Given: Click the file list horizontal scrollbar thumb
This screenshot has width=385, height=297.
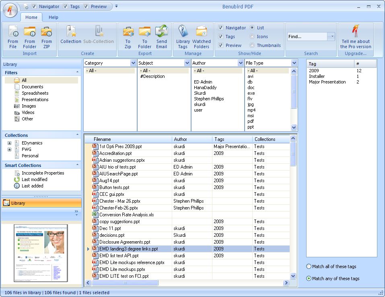Looking at the screenshot, I should (x=125, y=283).
